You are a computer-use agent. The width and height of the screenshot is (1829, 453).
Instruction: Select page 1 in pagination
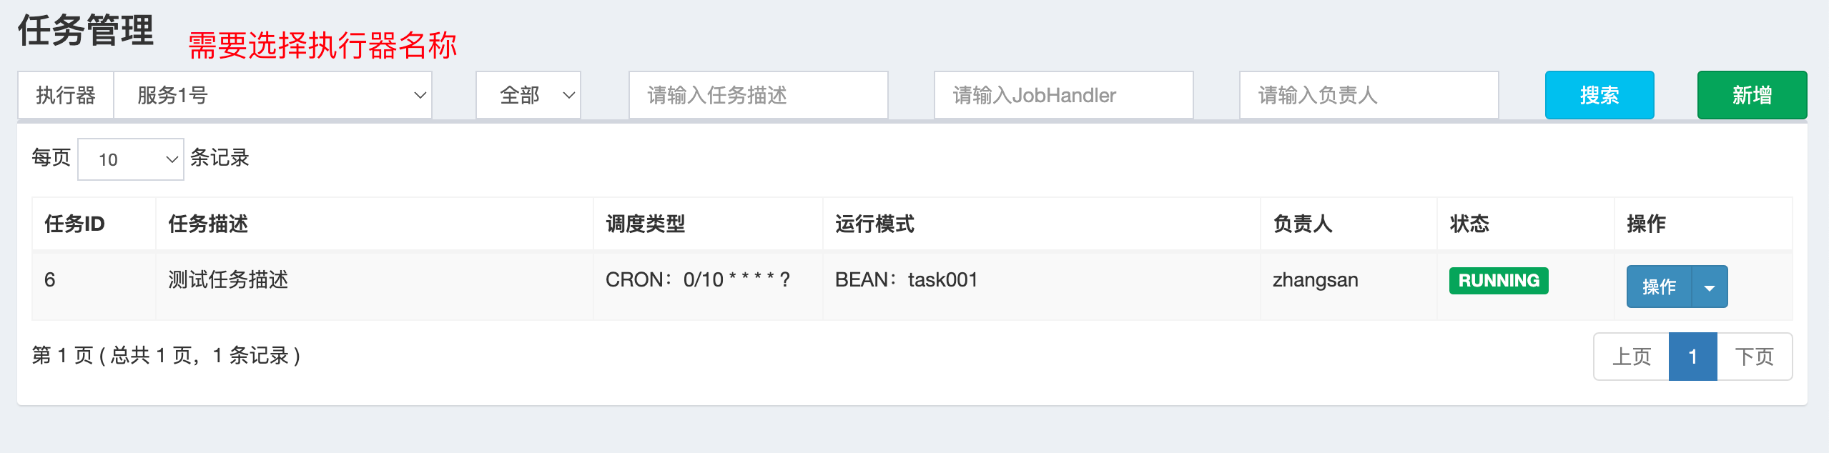click(x=1692, y=357)
